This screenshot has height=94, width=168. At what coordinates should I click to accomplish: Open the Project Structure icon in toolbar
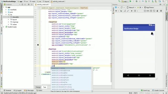[x=160, y=1]
